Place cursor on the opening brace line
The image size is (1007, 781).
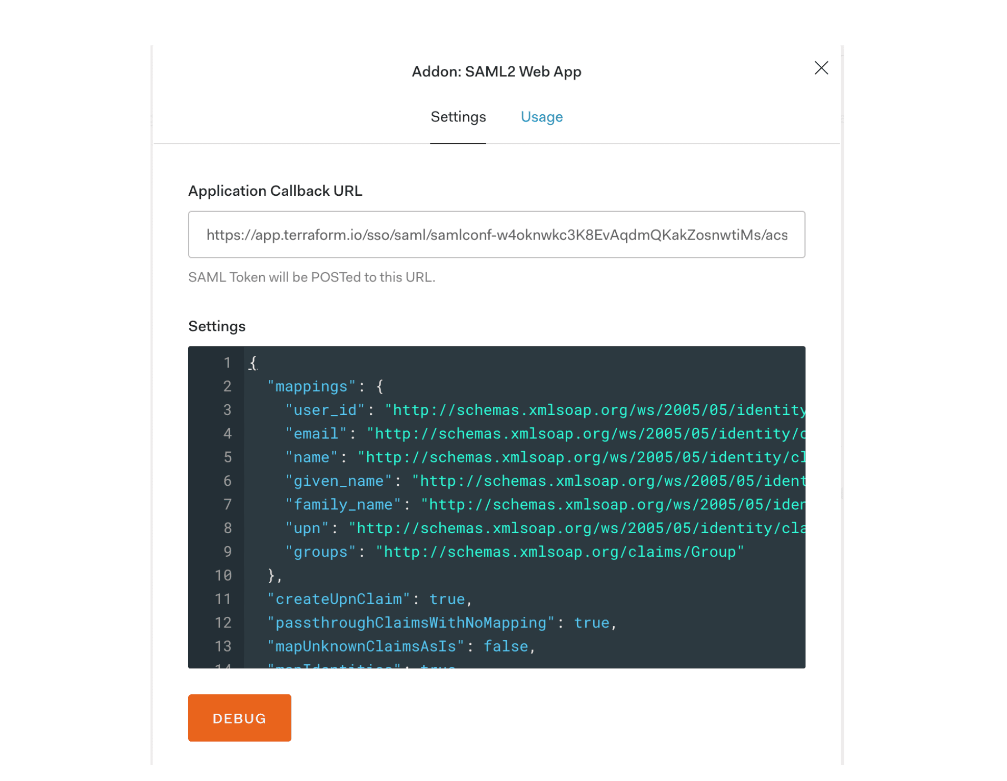pyautogui.click(x=253, y=363)
